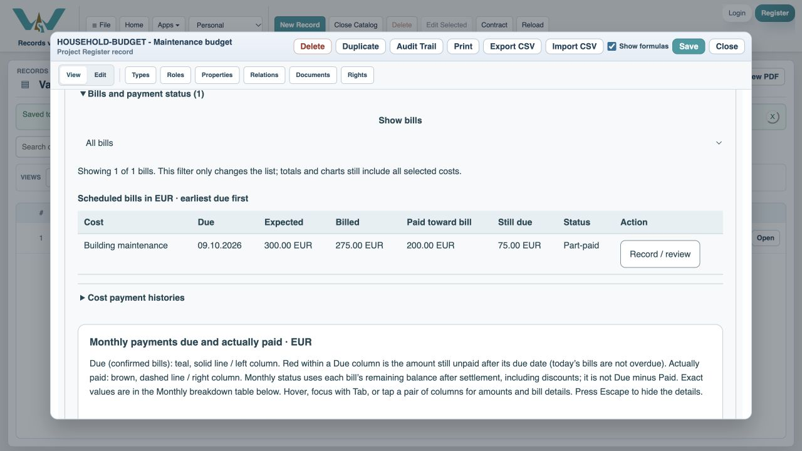Click the Building maintenance cost cell
This screenshot has width=802, height=451.
[126, 246]
